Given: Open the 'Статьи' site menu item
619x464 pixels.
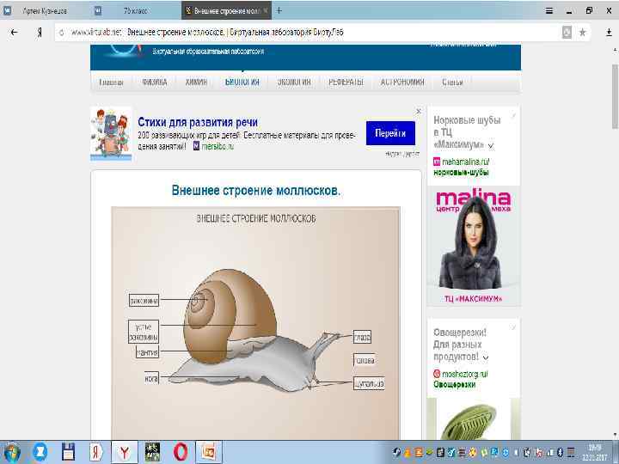Looking at the screenshot, I should [452, 82].
